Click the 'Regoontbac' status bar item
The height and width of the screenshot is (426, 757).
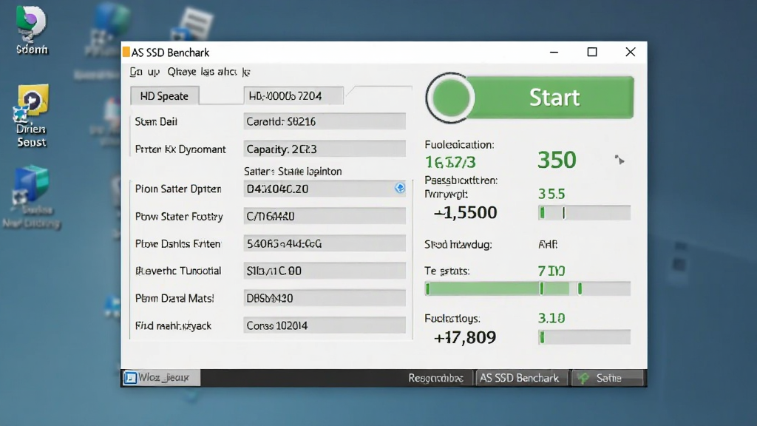(435, 378)
